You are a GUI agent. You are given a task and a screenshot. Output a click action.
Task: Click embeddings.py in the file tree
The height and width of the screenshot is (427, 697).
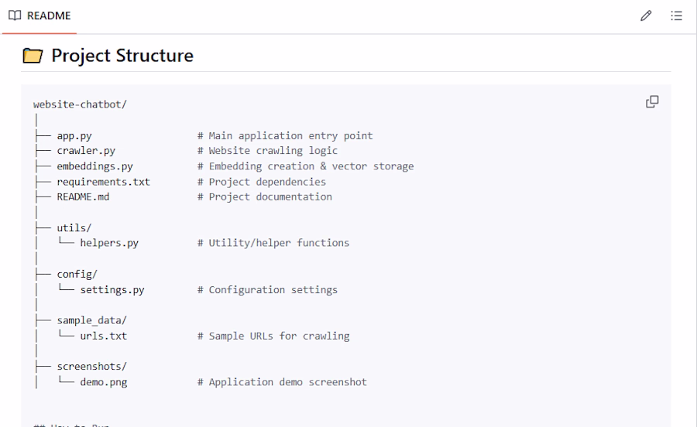click(94, 166)
